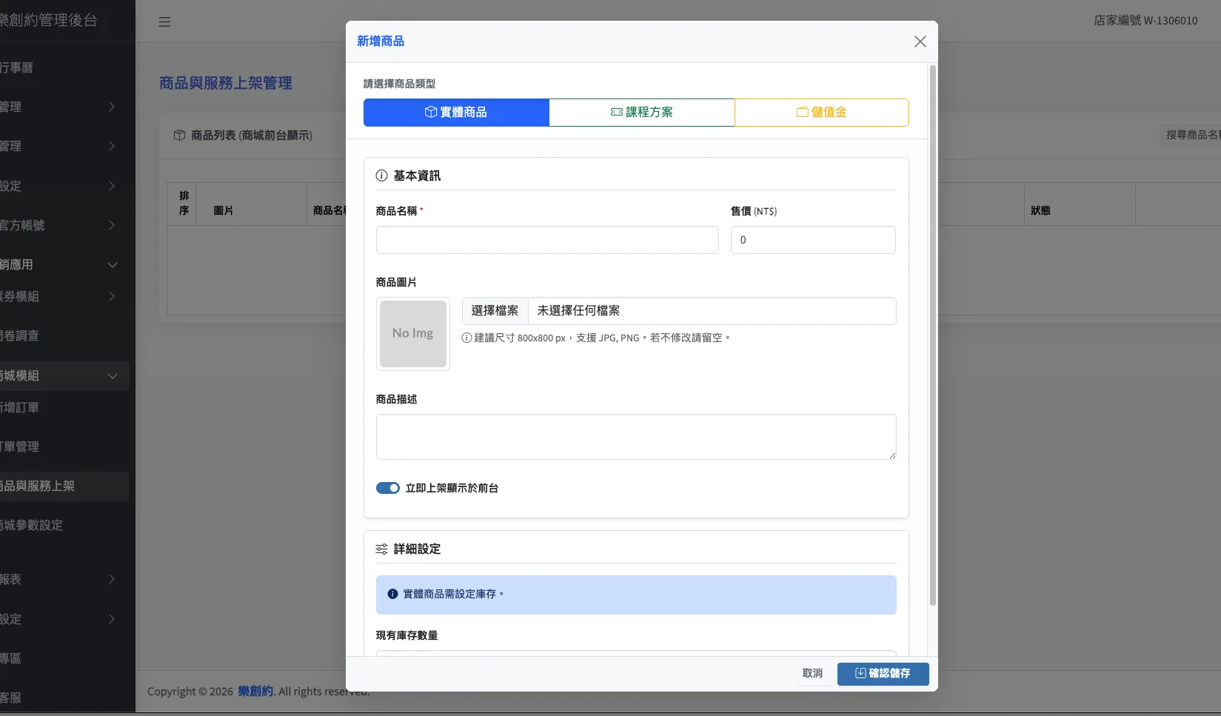The width and height of the screenshot is (1221, 716).
Task: Click the 選擇檔案 file chooser button
Action: tap(495, 311)
